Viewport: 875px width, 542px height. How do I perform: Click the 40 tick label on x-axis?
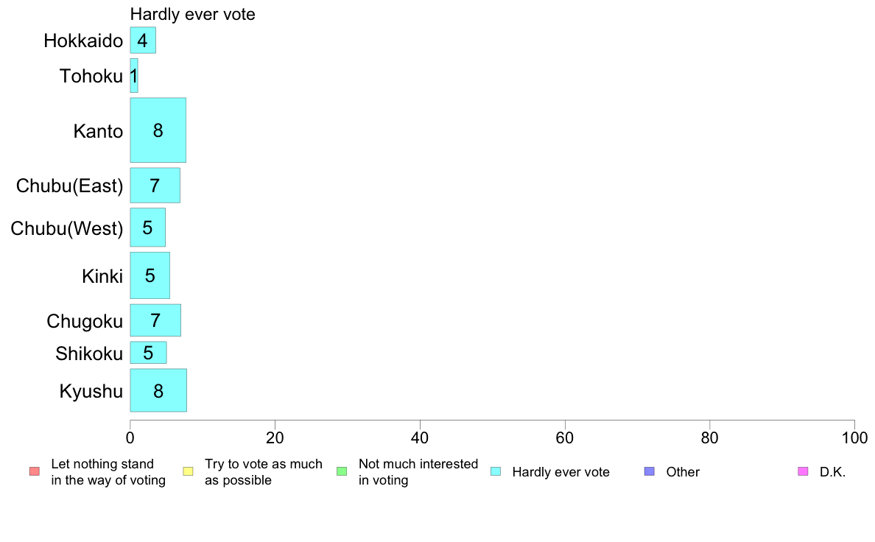[420, 438]
